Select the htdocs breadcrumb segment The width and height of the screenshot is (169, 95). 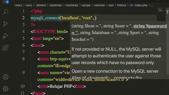click(x=121, y=5)
